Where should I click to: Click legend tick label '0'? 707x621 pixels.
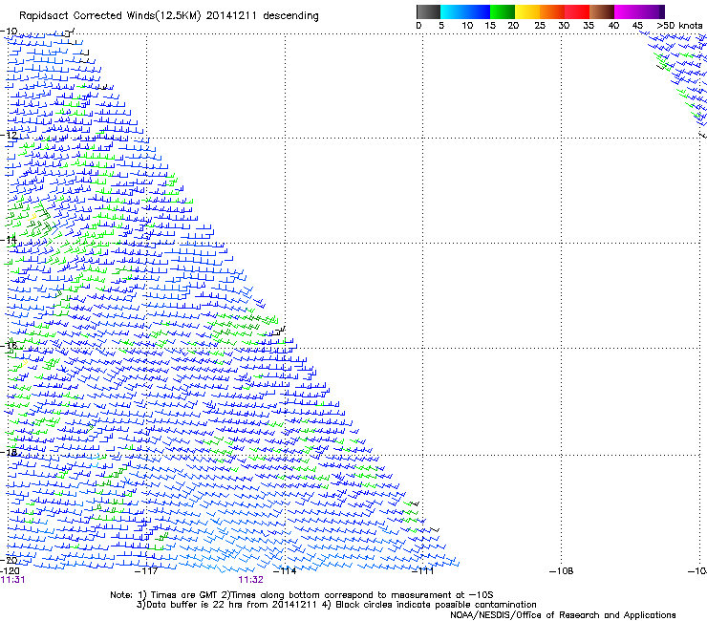(x=418, y=26)
